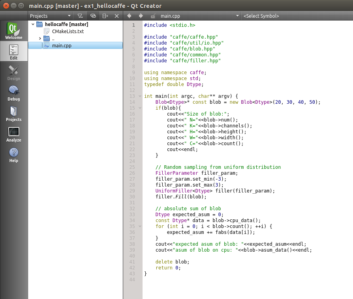The width and height of the screenshot is (353, 299).
Task: Click the hellocaffe project folder icon
Action: click(x=39, y=24)
